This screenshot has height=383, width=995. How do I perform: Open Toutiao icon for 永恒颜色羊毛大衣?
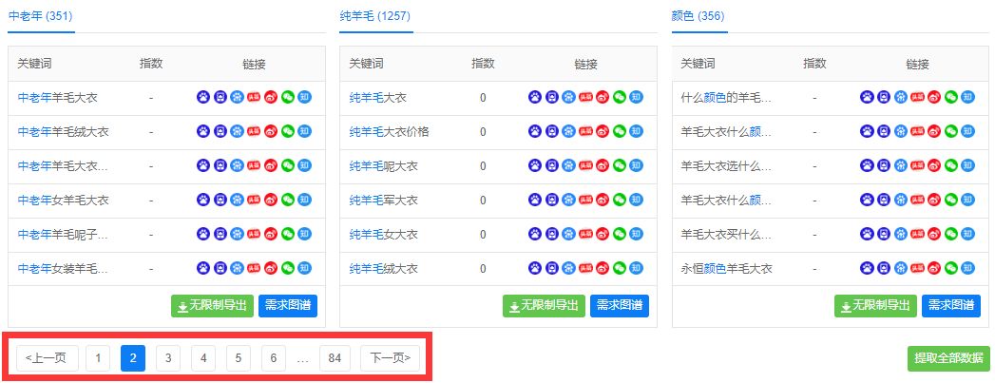coord(918,268)
